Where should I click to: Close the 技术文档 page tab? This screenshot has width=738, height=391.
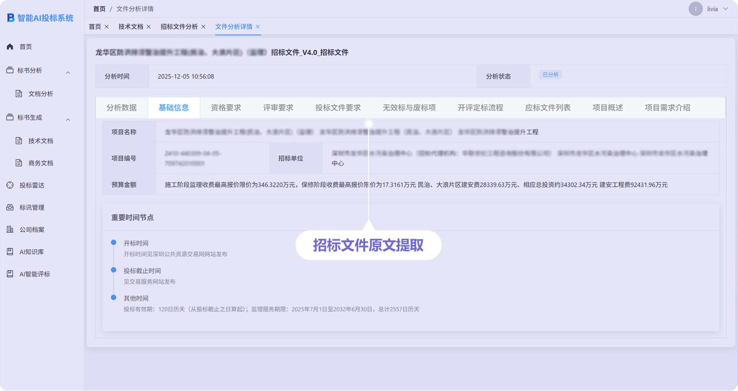(149, 27)
